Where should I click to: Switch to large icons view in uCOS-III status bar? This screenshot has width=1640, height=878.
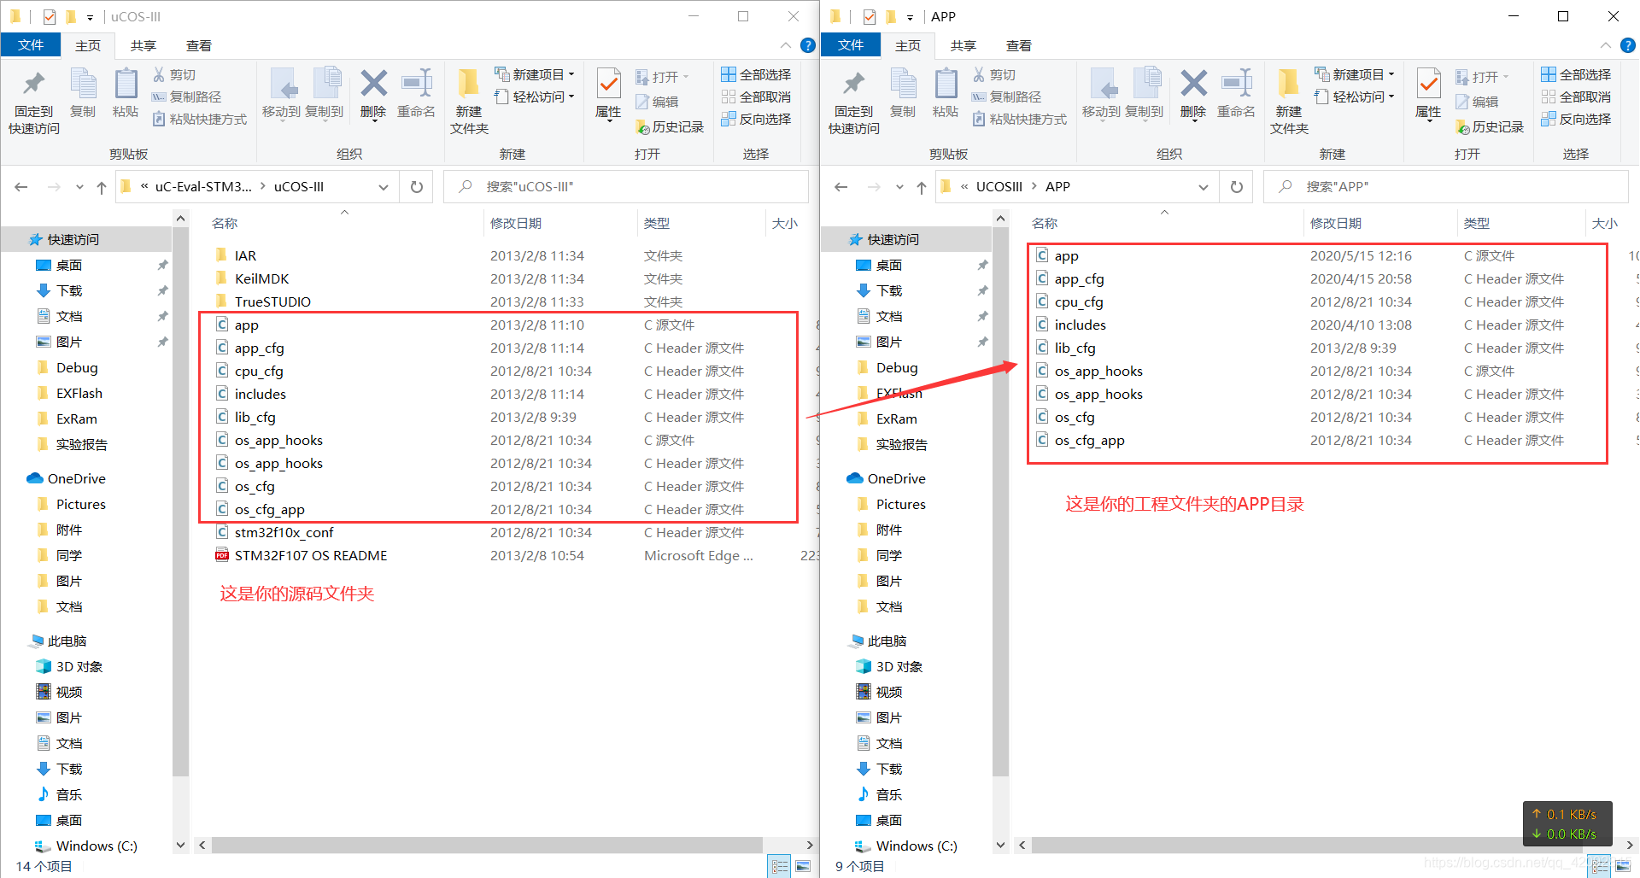tap(803, 866)
